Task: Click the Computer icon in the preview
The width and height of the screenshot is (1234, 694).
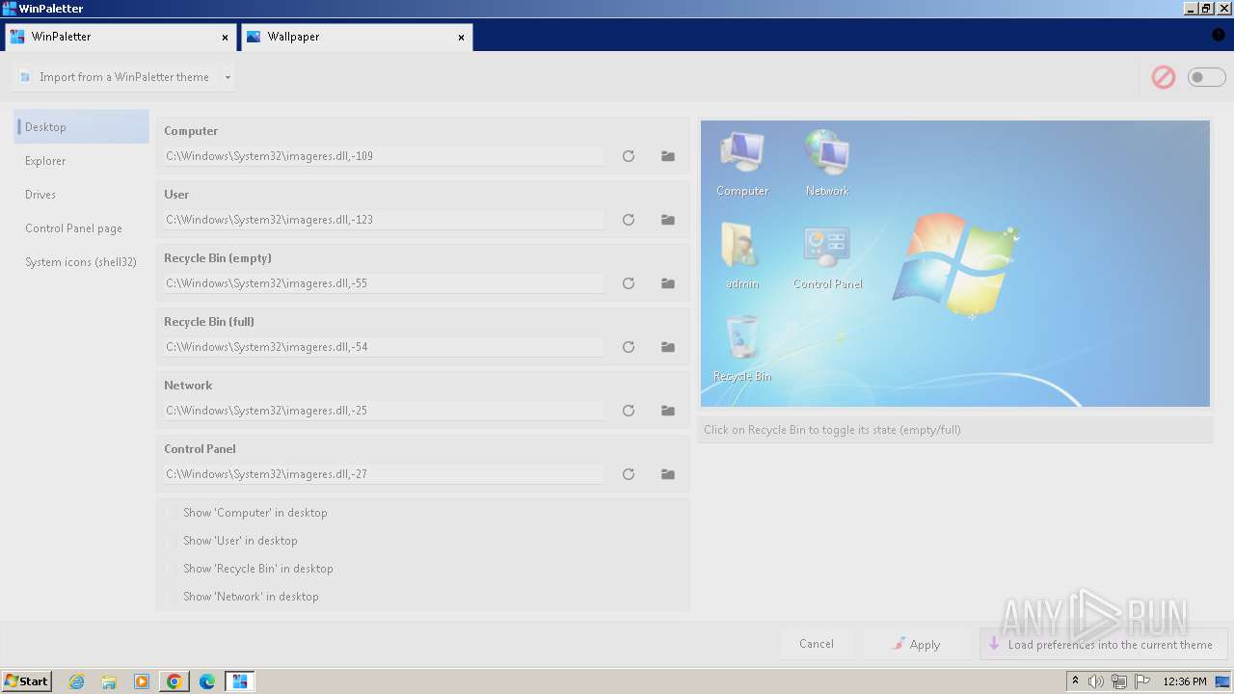Action: [x=742, y=163]
